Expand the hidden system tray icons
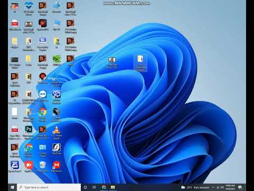The image size is (254, 191). click(x=213, y=187)
